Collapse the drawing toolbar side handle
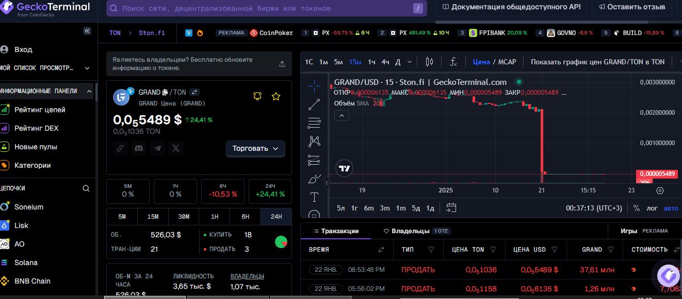This screenshot has width=682, height=299. point(327,182)
